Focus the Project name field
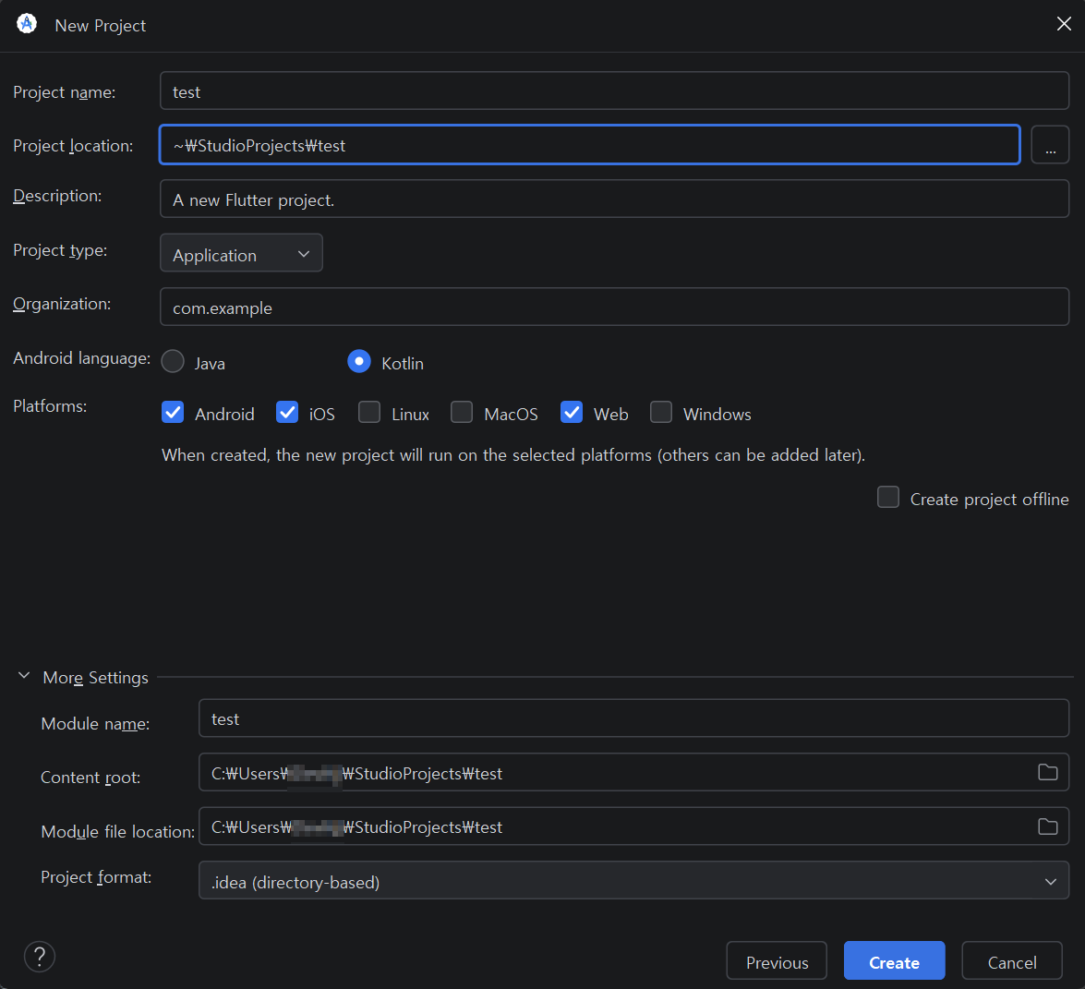1085x989 pixels. pos(614,90)
